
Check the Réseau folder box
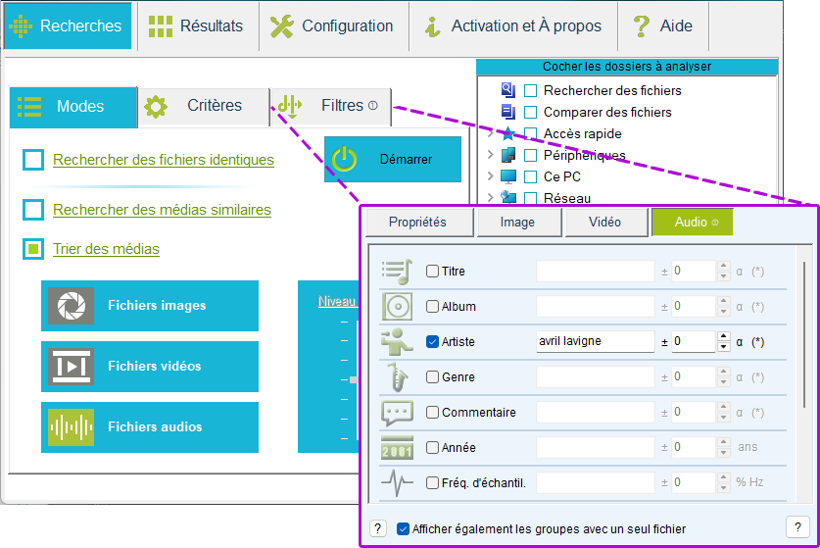530,198
